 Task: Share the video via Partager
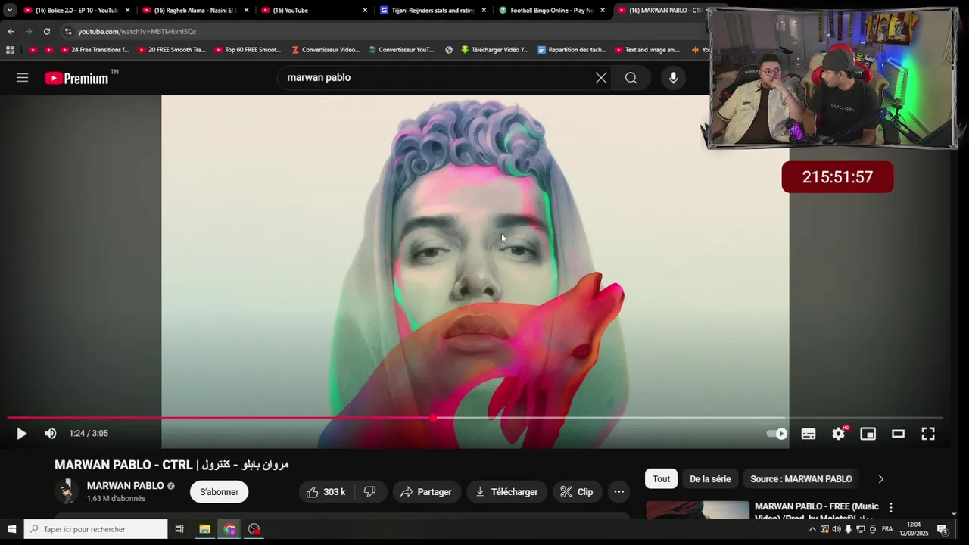[x=426, y=492]
